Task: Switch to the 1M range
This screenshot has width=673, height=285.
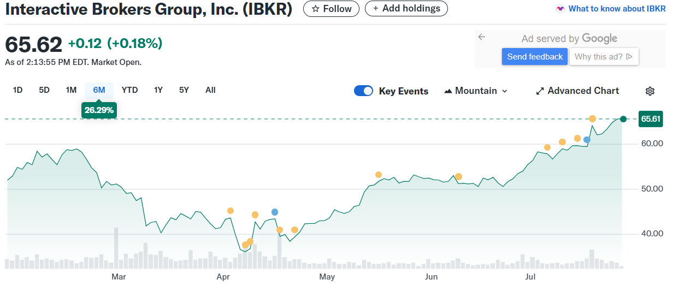Action: coord(71,90)
